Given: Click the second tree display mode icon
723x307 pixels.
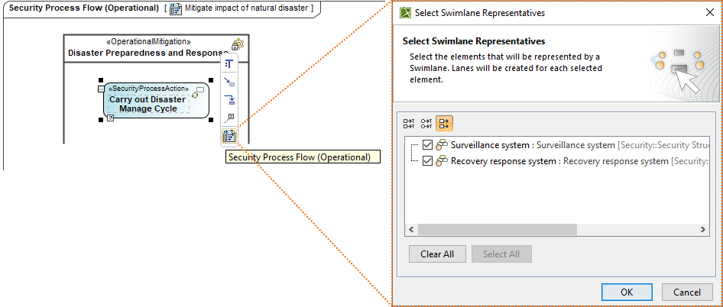Looking at the screenshot, I should click(x=427, y=123).
